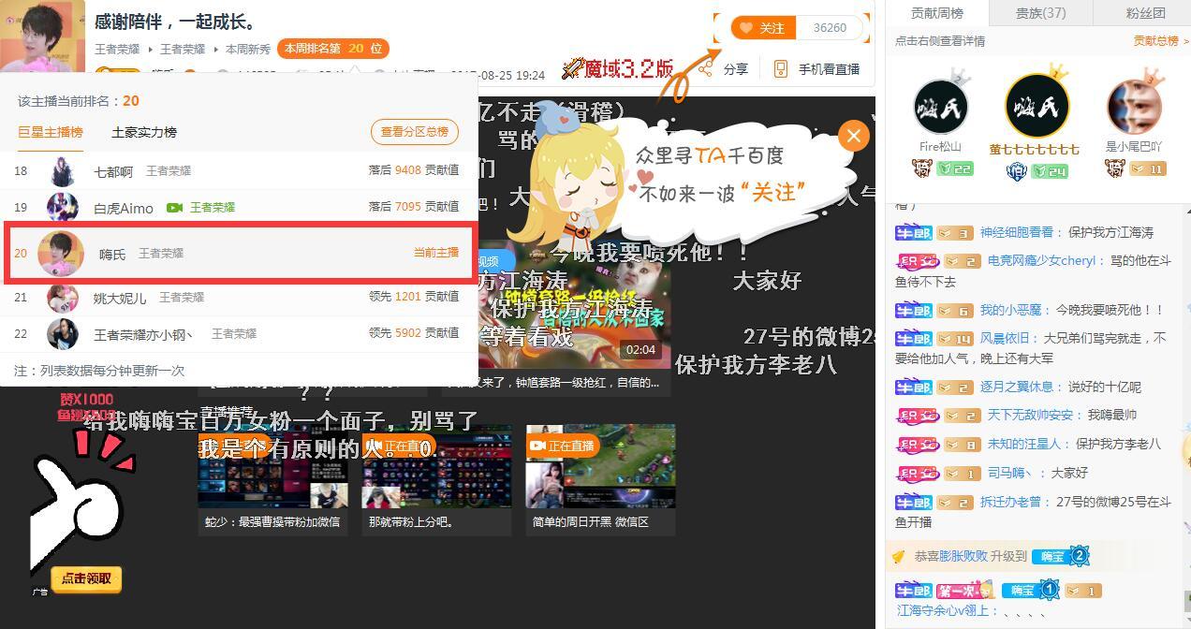Click 嗨宝 level 2 badge in upgrade notice
Screen dimensions: 1191x629
(x=1061, y=556)
